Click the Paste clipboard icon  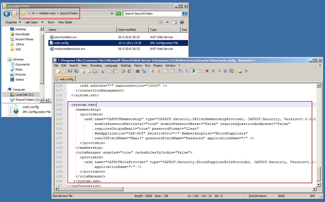point(115,71)
